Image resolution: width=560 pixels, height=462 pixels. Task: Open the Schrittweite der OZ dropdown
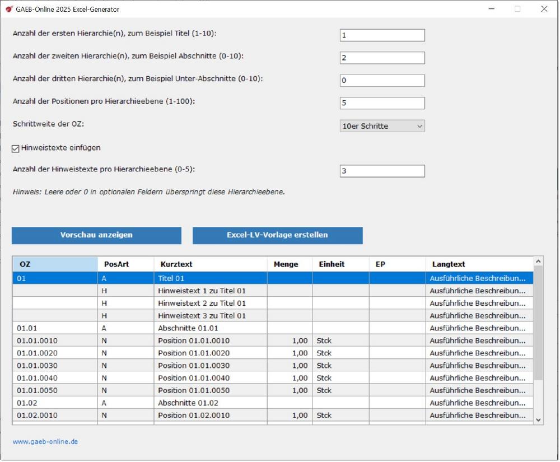[x=382, y=126]
